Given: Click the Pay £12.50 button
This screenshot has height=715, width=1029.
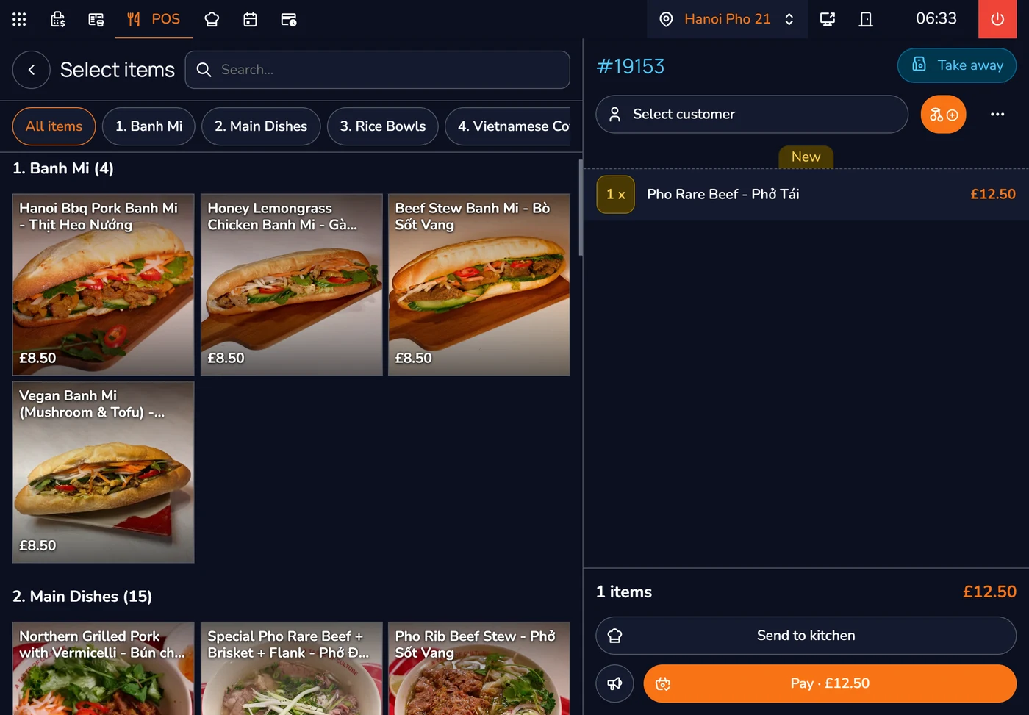Looking at the screenshot, I should coord(830,684).
